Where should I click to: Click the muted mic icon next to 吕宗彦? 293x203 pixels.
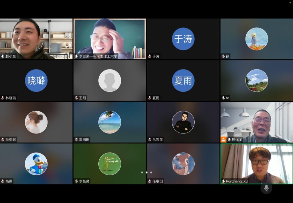150,140
